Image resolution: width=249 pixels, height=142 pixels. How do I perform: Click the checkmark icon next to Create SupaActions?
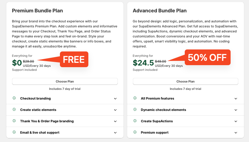(135, 121)
